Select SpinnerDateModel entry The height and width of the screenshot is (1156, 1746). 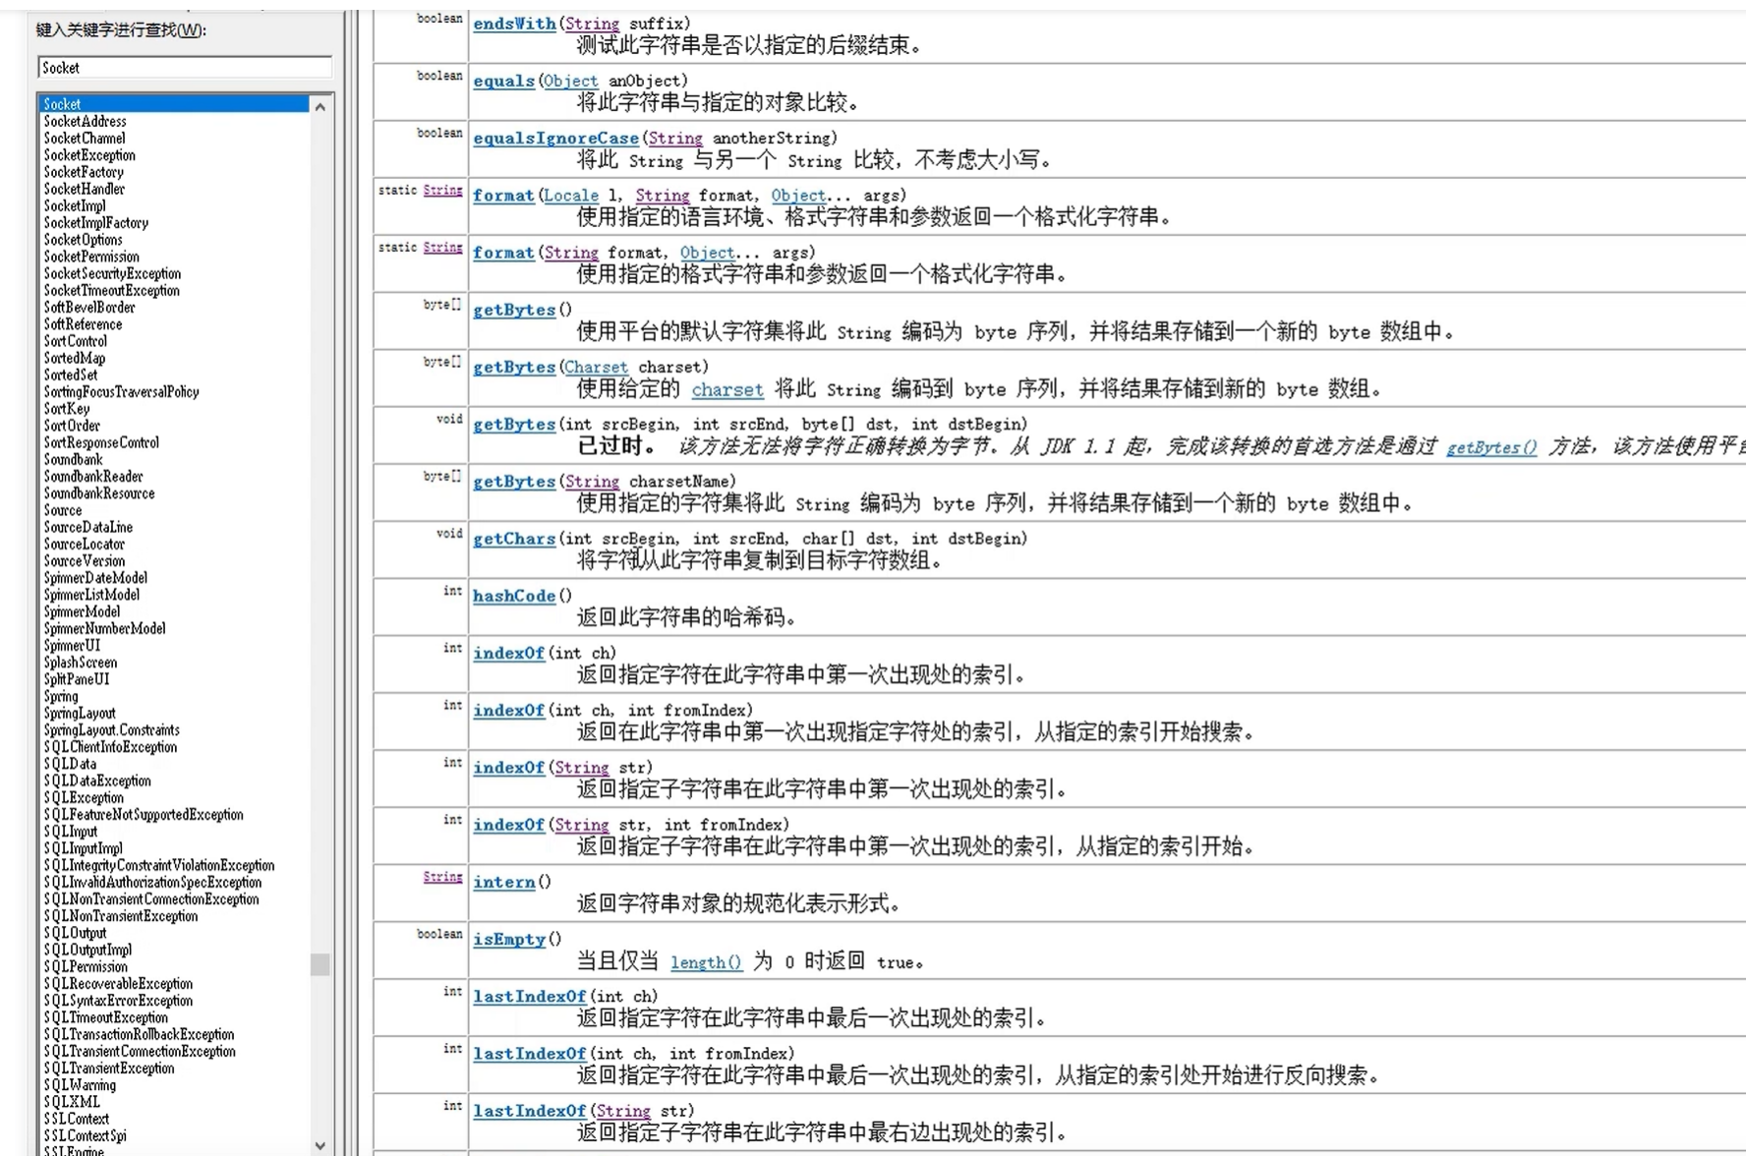tap(95, 578)
